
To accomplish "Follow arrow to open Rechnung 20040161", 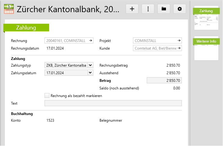I will 90,40.
